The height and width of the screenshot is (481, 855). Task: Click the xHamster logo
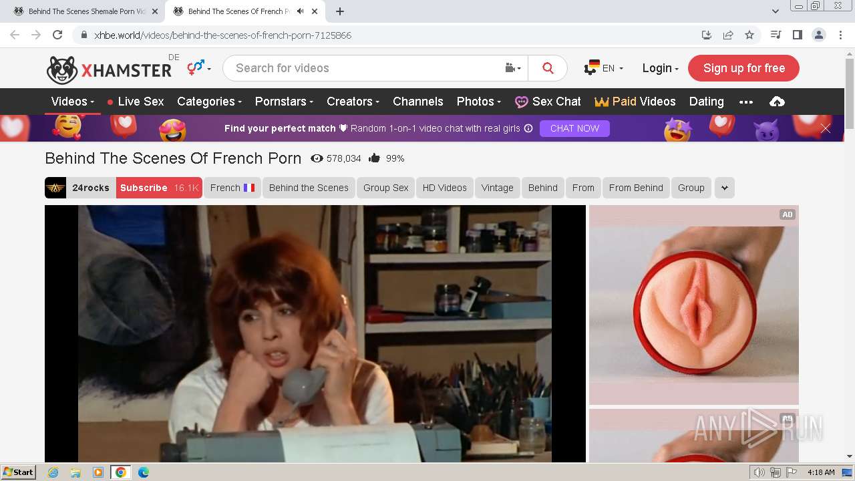(x=109, y=69)
